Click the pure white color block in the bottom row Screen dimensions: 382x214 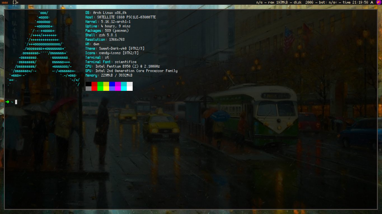(x=130, y=89)
